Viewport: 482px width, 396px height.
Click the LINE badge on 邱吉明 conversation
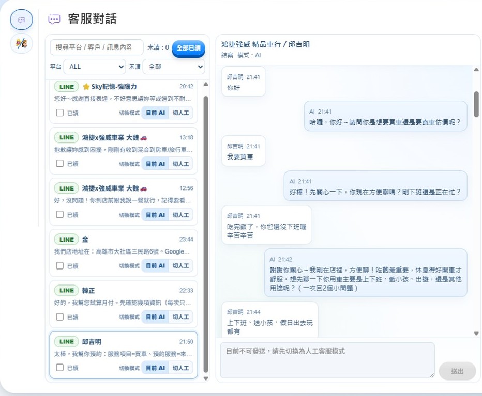[x=66, y=342]
